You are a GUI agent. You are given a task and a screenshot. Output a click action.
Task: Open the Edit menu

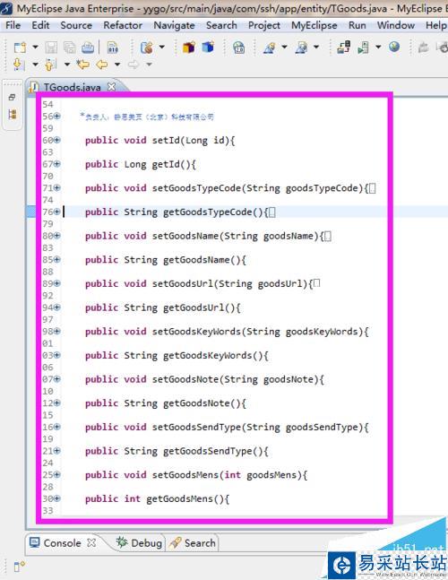40,25
